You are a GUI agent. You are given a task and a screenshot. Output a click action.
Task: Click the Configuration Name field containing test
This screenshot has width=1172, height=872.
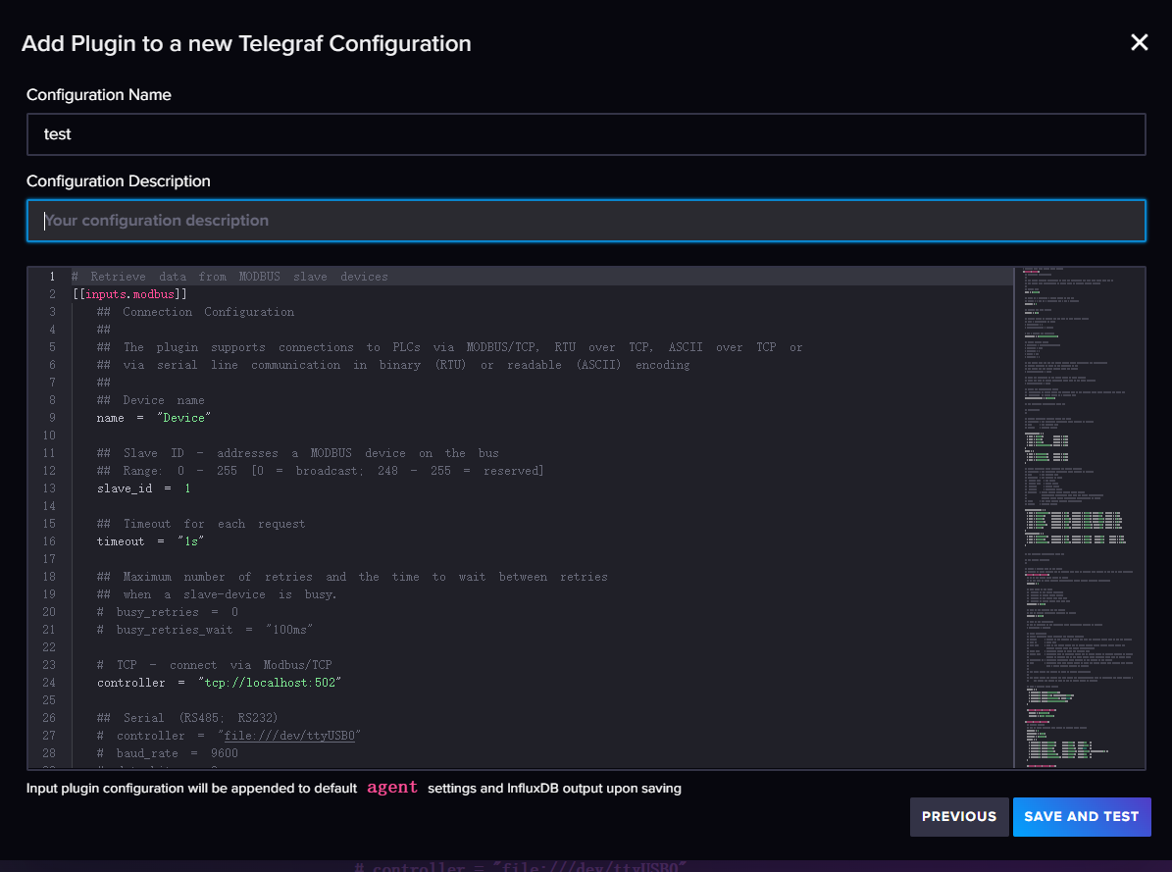point(586,134)
